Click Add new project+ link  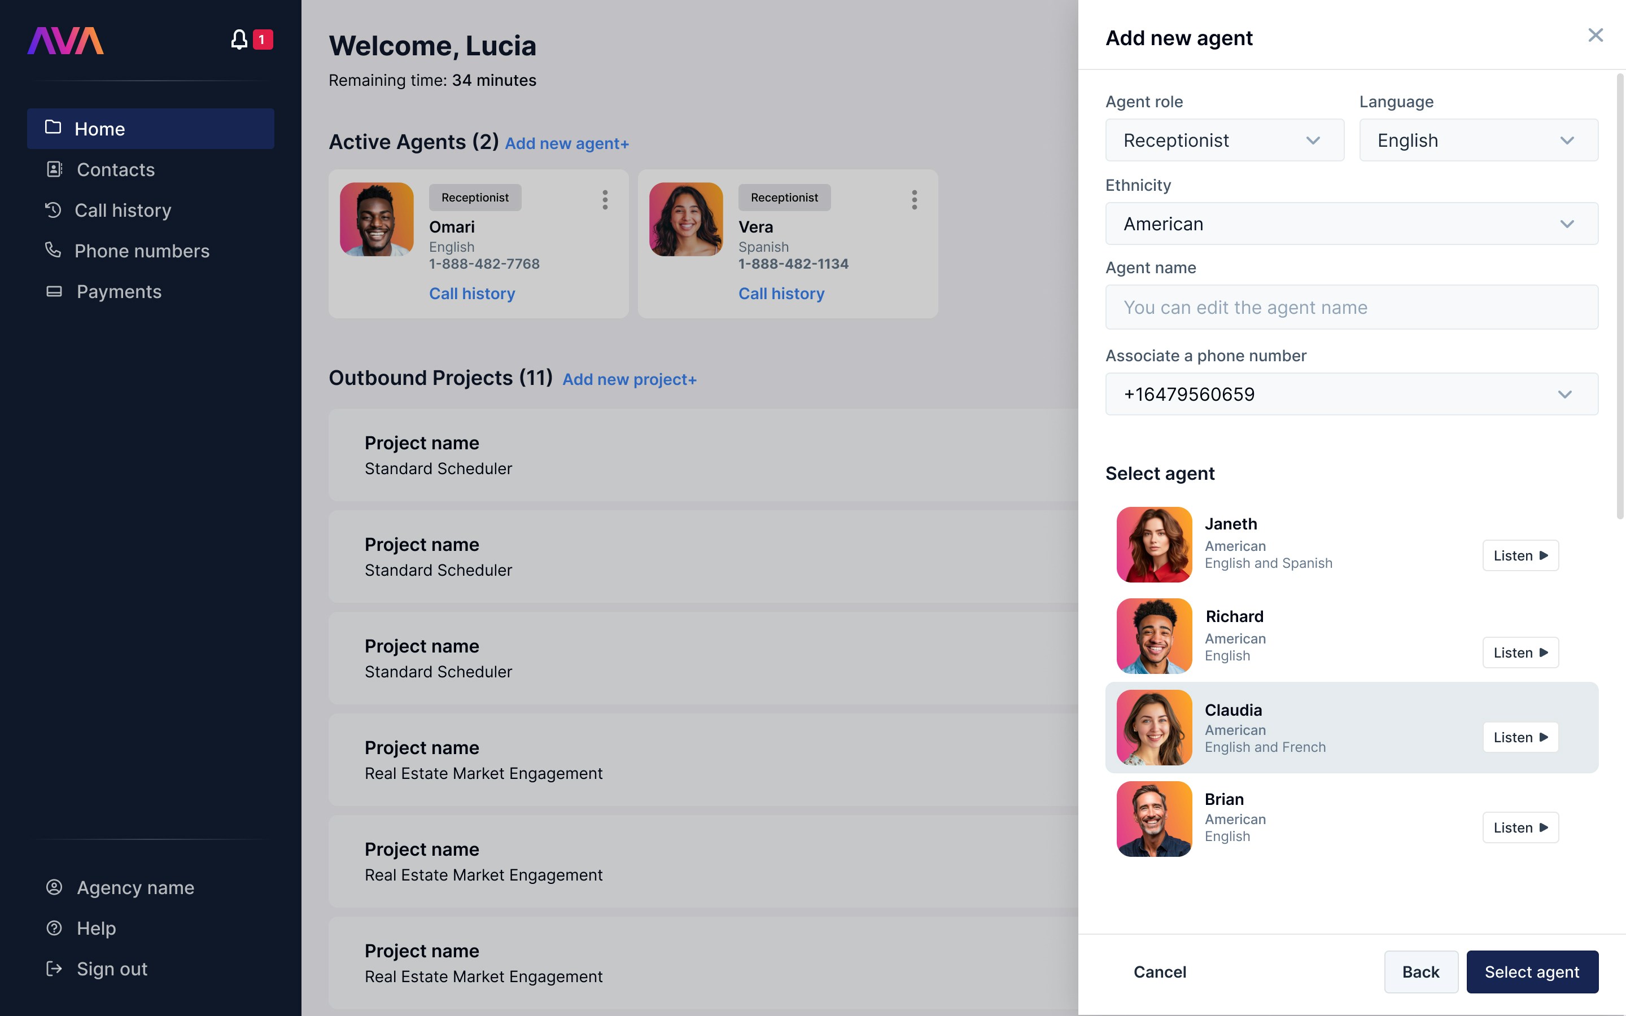630,380
